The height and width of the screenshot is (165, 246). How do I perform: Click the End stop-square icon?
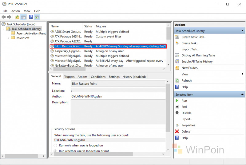[x=177, y=107]
